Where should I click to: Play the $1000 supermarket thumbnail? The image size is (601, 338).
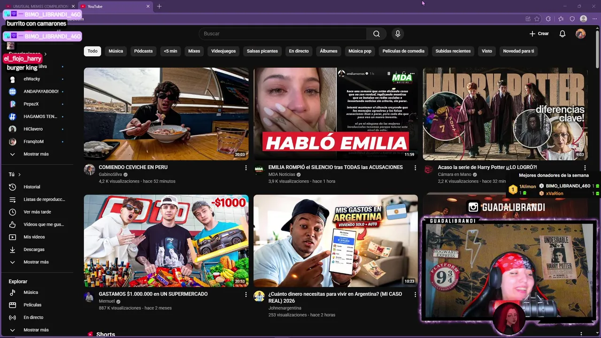[166, 241]
